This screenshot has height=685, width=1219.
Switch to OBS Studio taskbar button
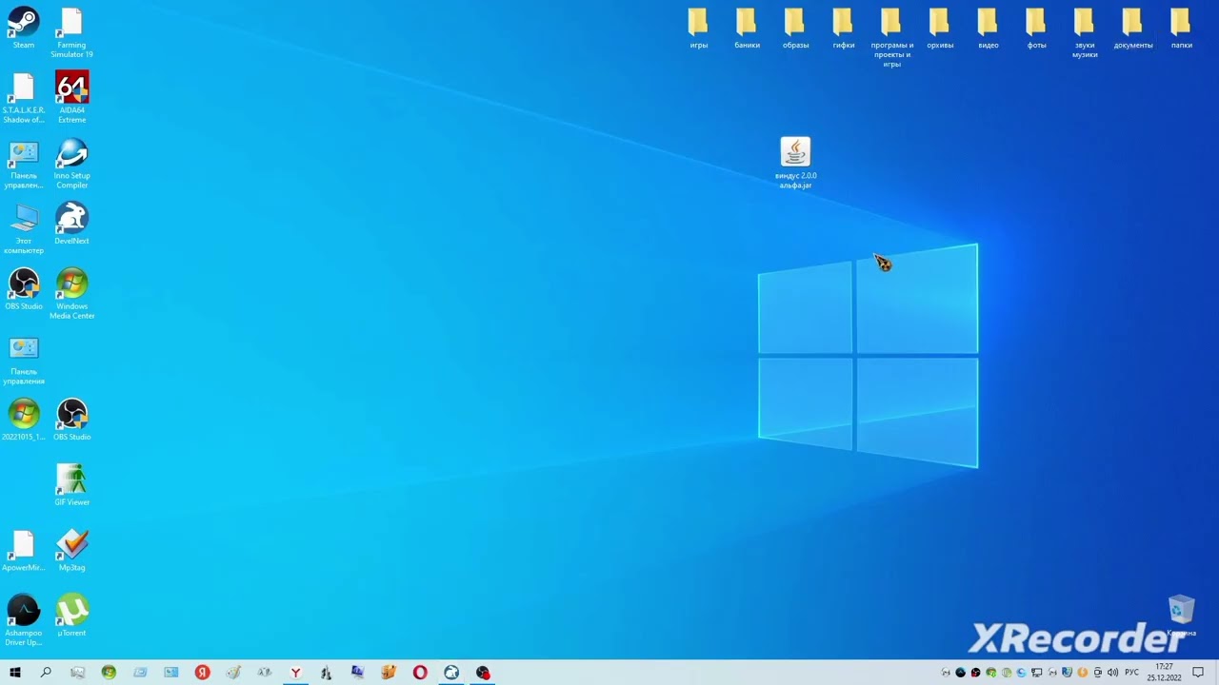(x=483, y=673)
